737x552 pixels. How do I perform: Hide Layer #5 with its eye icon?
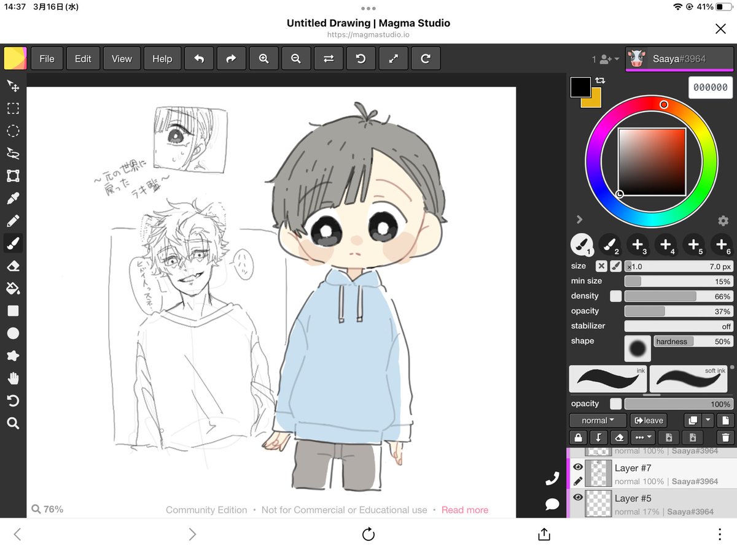[x=578, y=497]
